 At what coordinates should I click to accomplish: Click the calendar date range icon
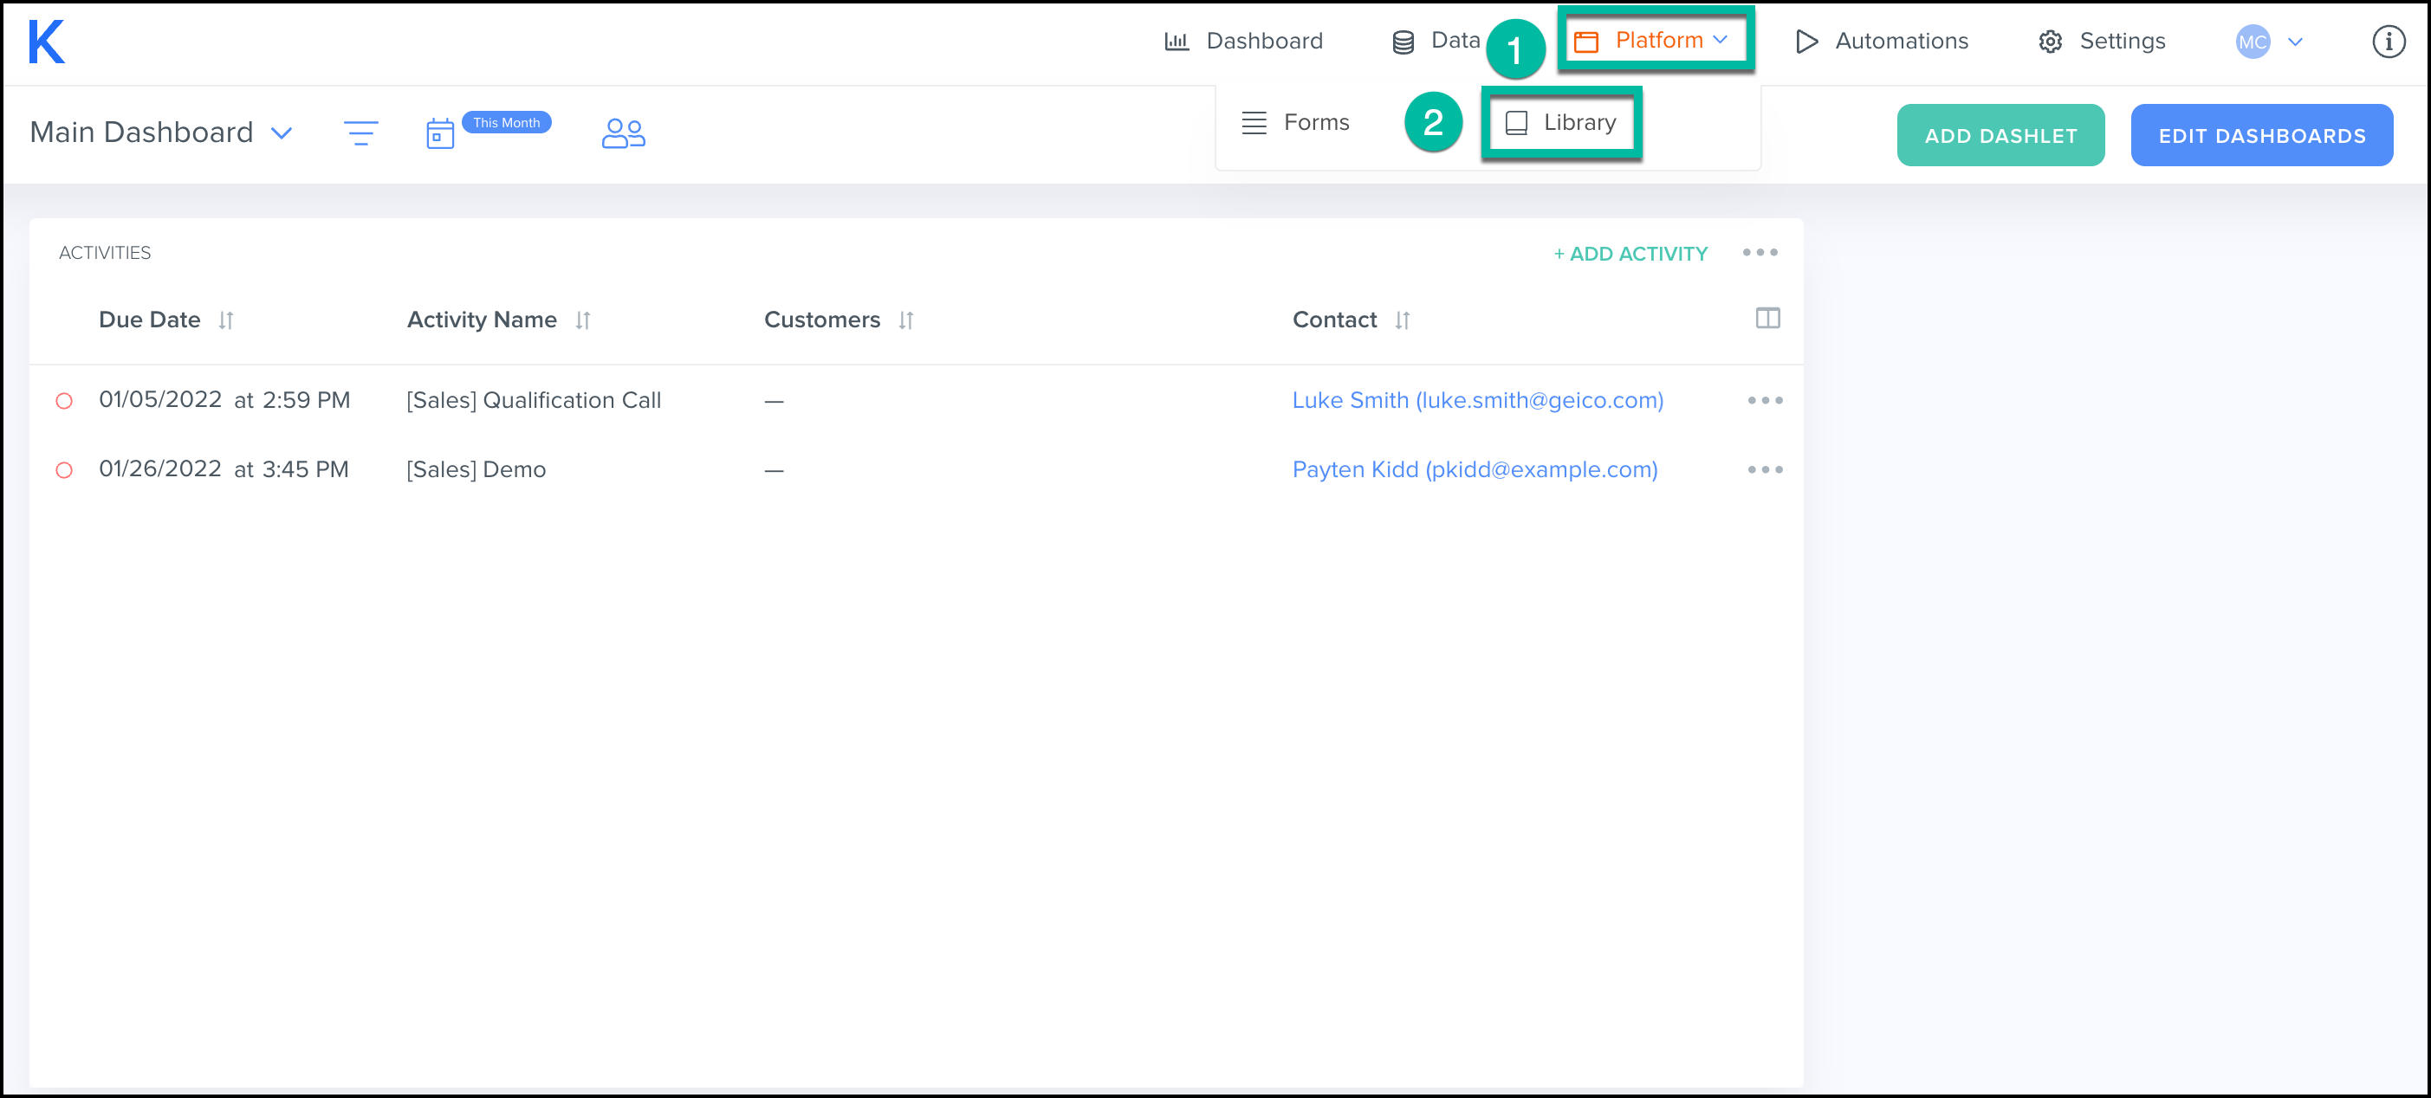click(440, 134)
